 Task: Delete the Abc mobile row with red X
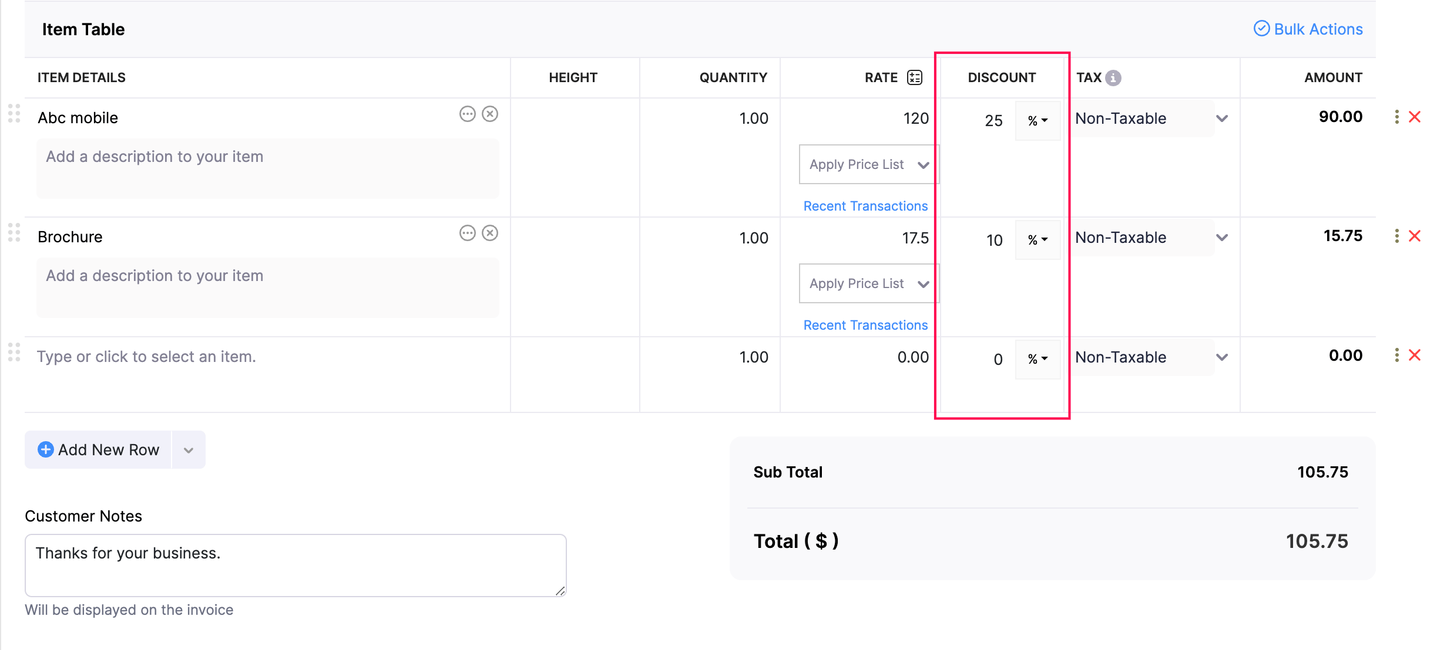1415,117
